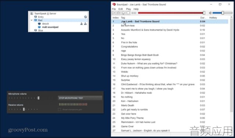
Task: Click the red playback progress slider handle
Action: (x=204, y=13)
